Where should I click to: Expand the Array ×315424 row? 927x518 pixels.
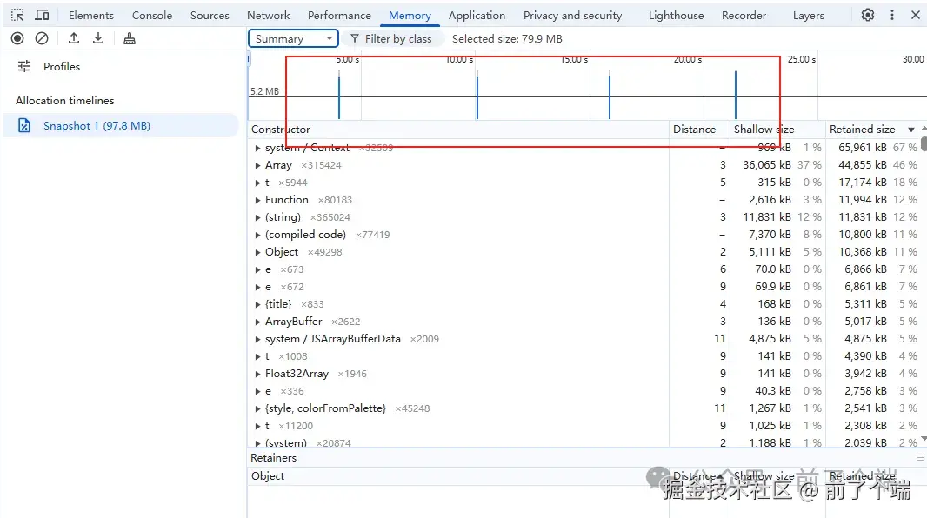257,165
